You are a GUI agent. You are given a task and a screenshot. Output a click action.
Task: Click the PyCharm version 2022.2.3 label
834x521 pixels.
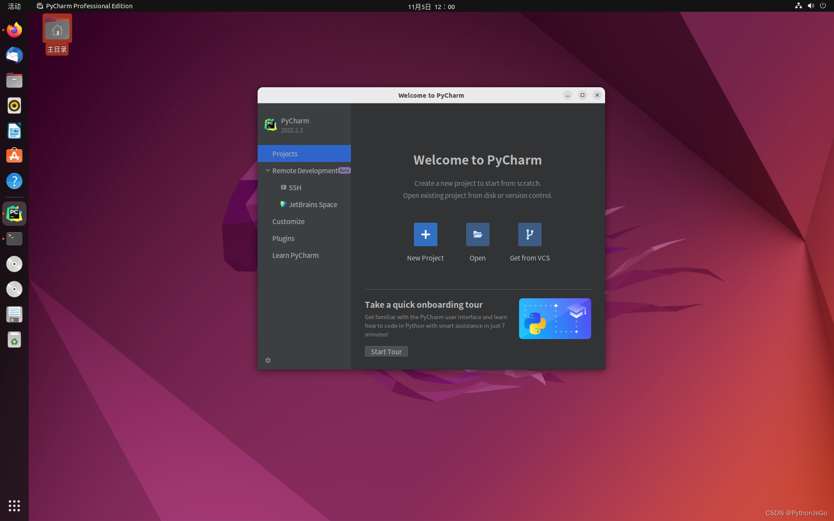292,130
